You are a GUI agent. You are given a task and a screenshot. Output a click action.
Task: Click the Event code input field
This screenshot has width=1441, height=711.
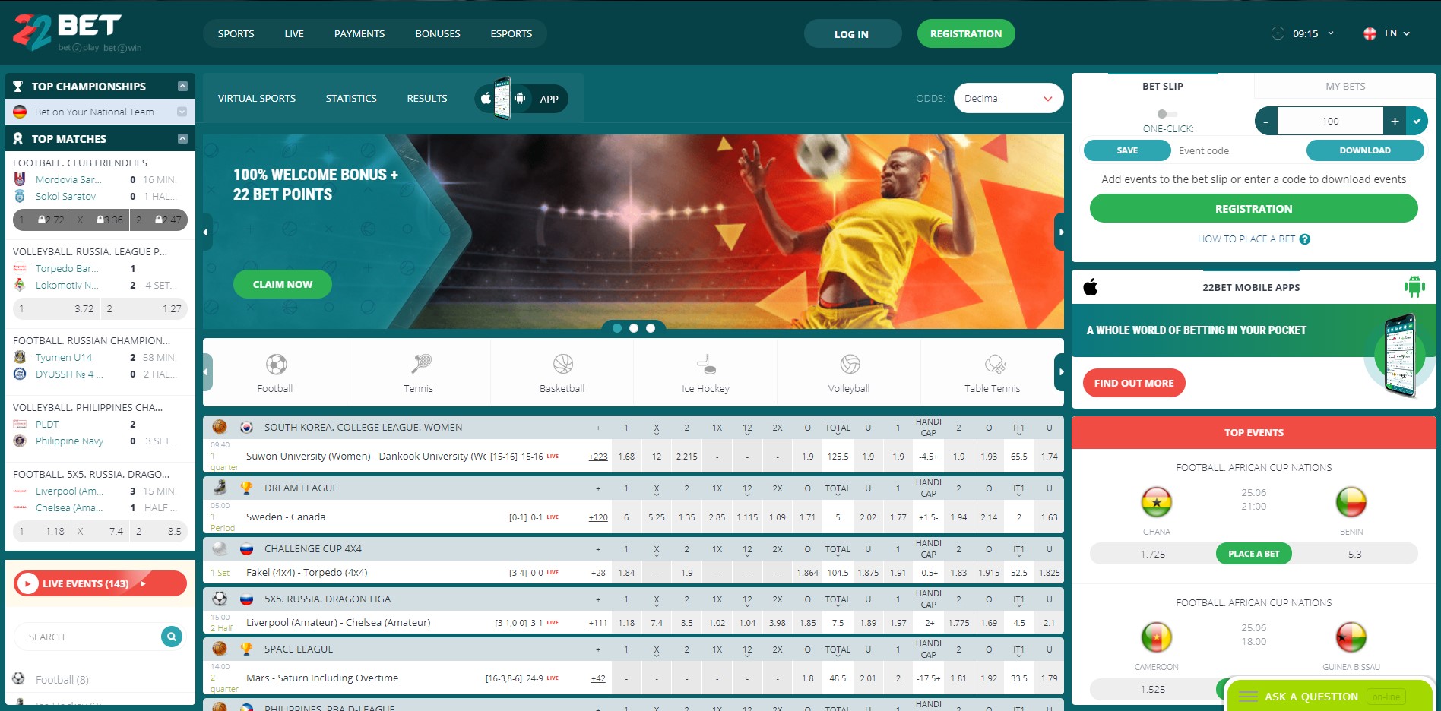pos(1239,150)
